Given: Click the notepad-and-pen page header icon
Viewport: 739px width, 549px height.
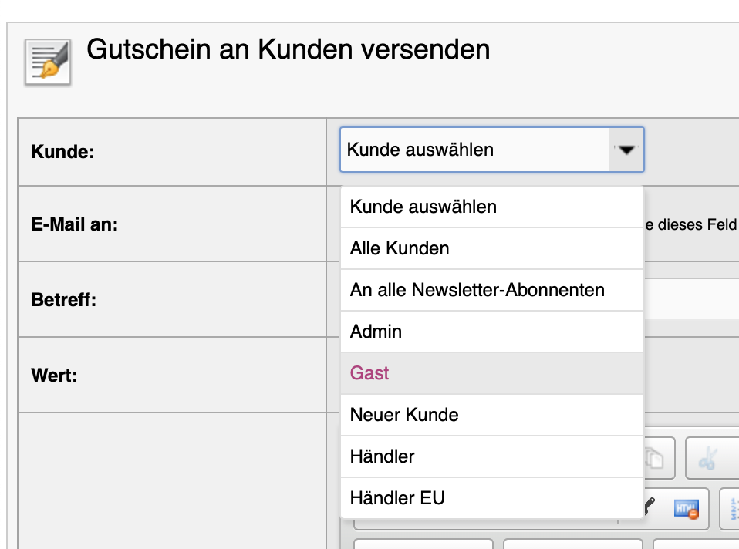Looking at the screenshot, I should point(48,62).
